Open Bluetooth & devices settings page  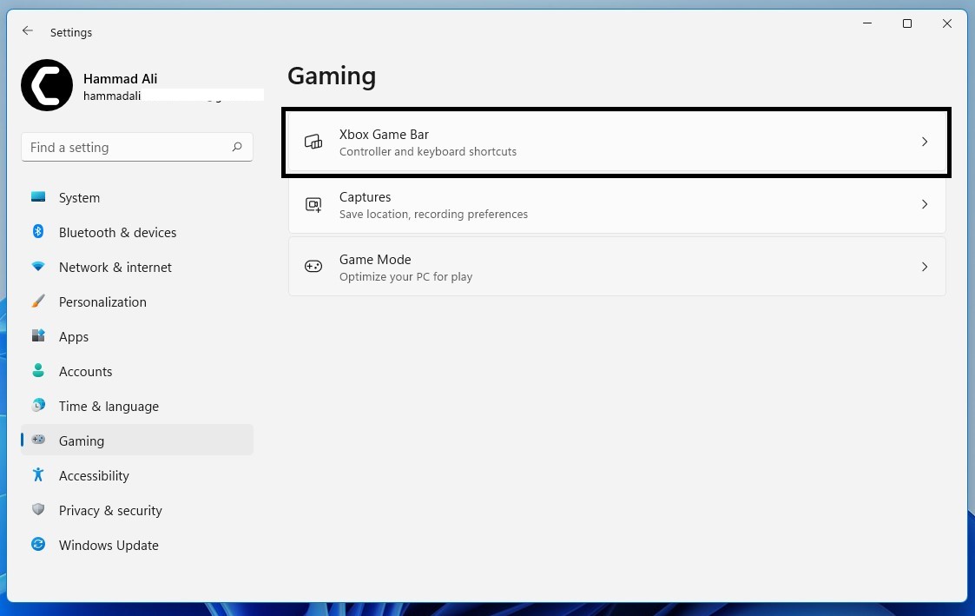pyautogui.click(x=117, y=232)
